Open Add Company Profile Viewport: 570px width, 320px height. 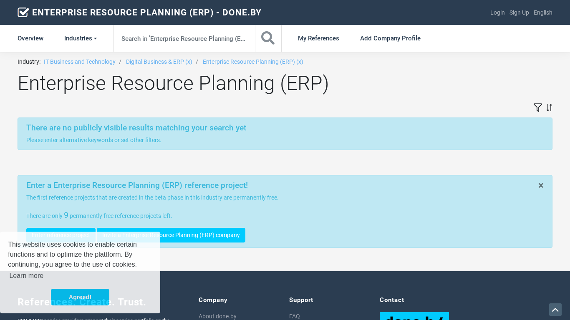(390, 38)
